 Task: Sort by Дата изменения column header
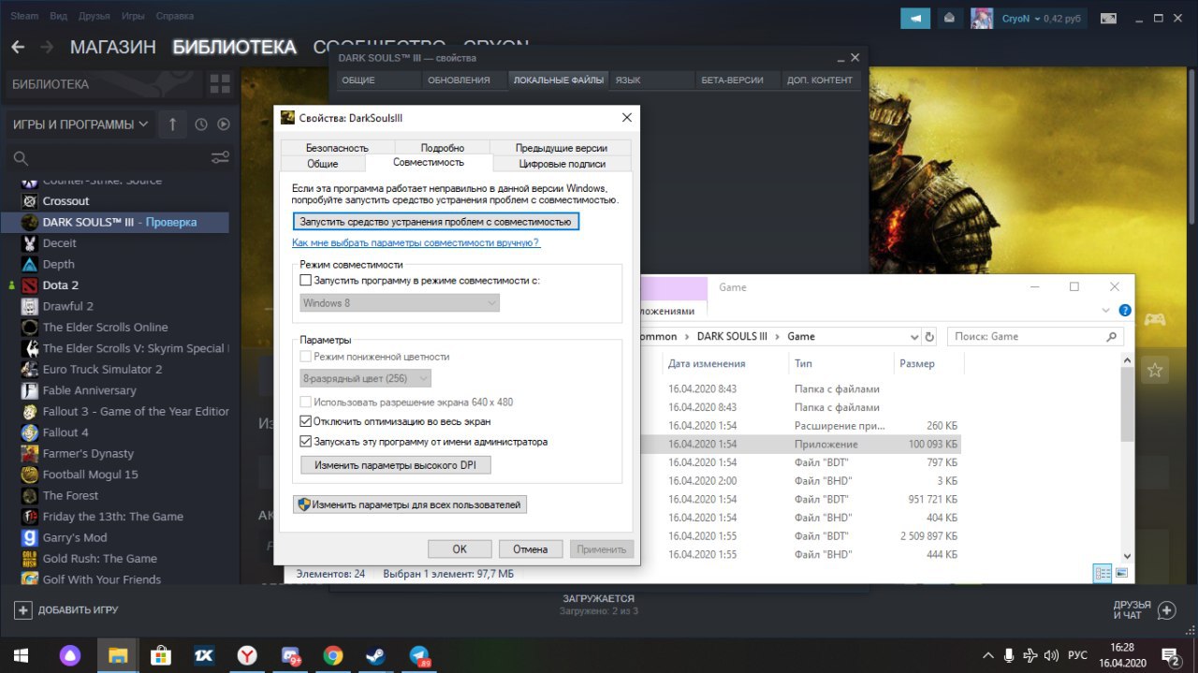707,363
